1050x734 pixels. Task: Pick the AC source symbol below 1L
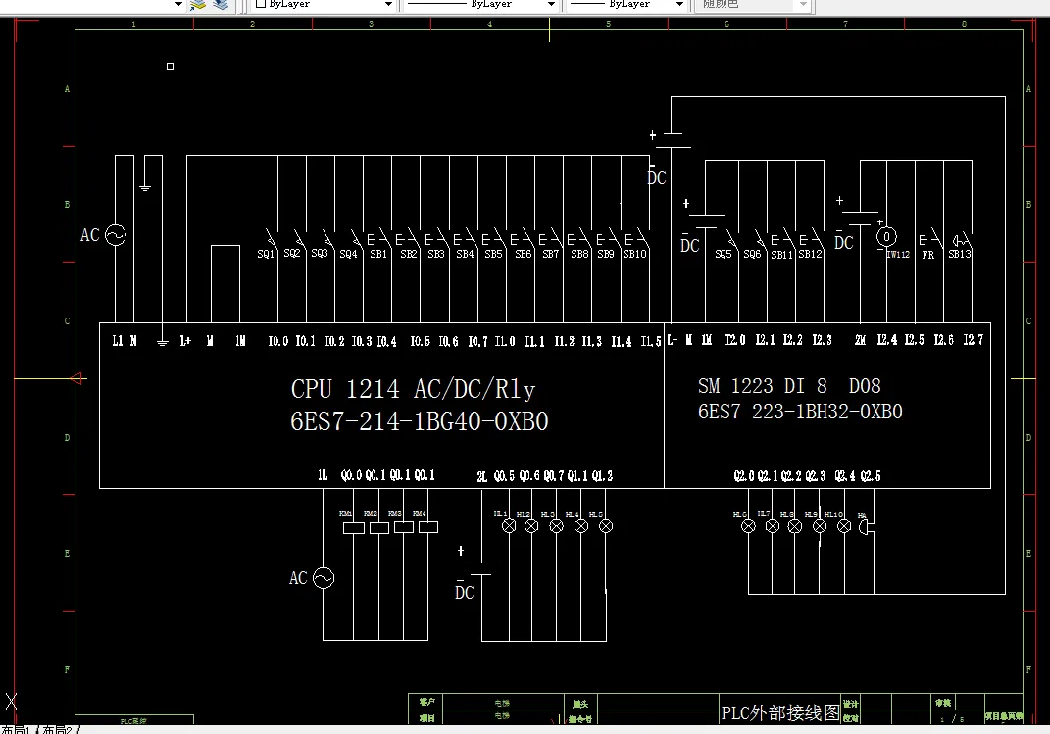(324, 578)
